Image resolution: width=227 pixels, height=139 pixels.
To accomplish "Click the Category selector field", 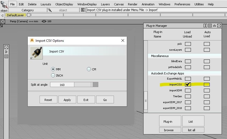I will (28, 10).
